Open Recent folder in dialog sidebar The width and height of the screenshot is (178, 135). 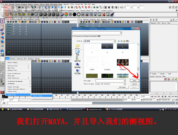click(x=77, y=47)
